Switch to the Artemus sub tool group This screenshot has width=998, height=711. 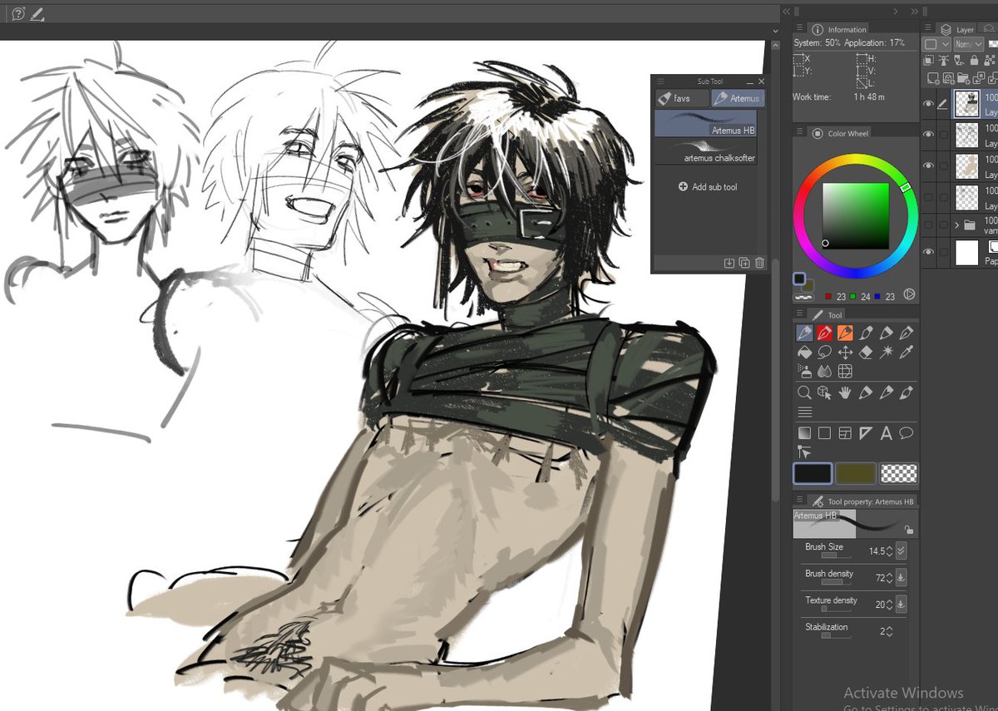click(737, 98)
